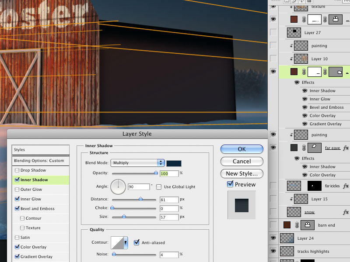Open the Color Overlay settings label
The width and height of the screenshot is (350, 262).
pos(34,247)
